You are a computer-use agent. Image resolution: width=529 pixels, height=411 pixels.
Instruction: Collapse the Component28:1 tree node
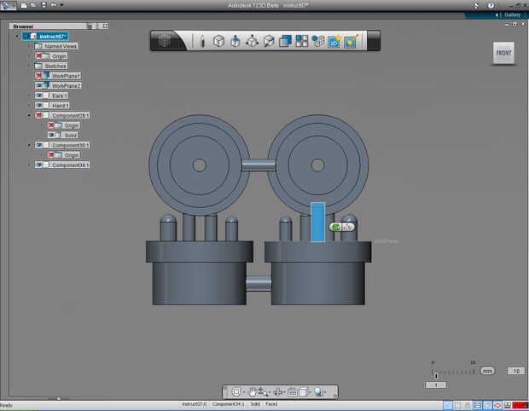[29, 115]
